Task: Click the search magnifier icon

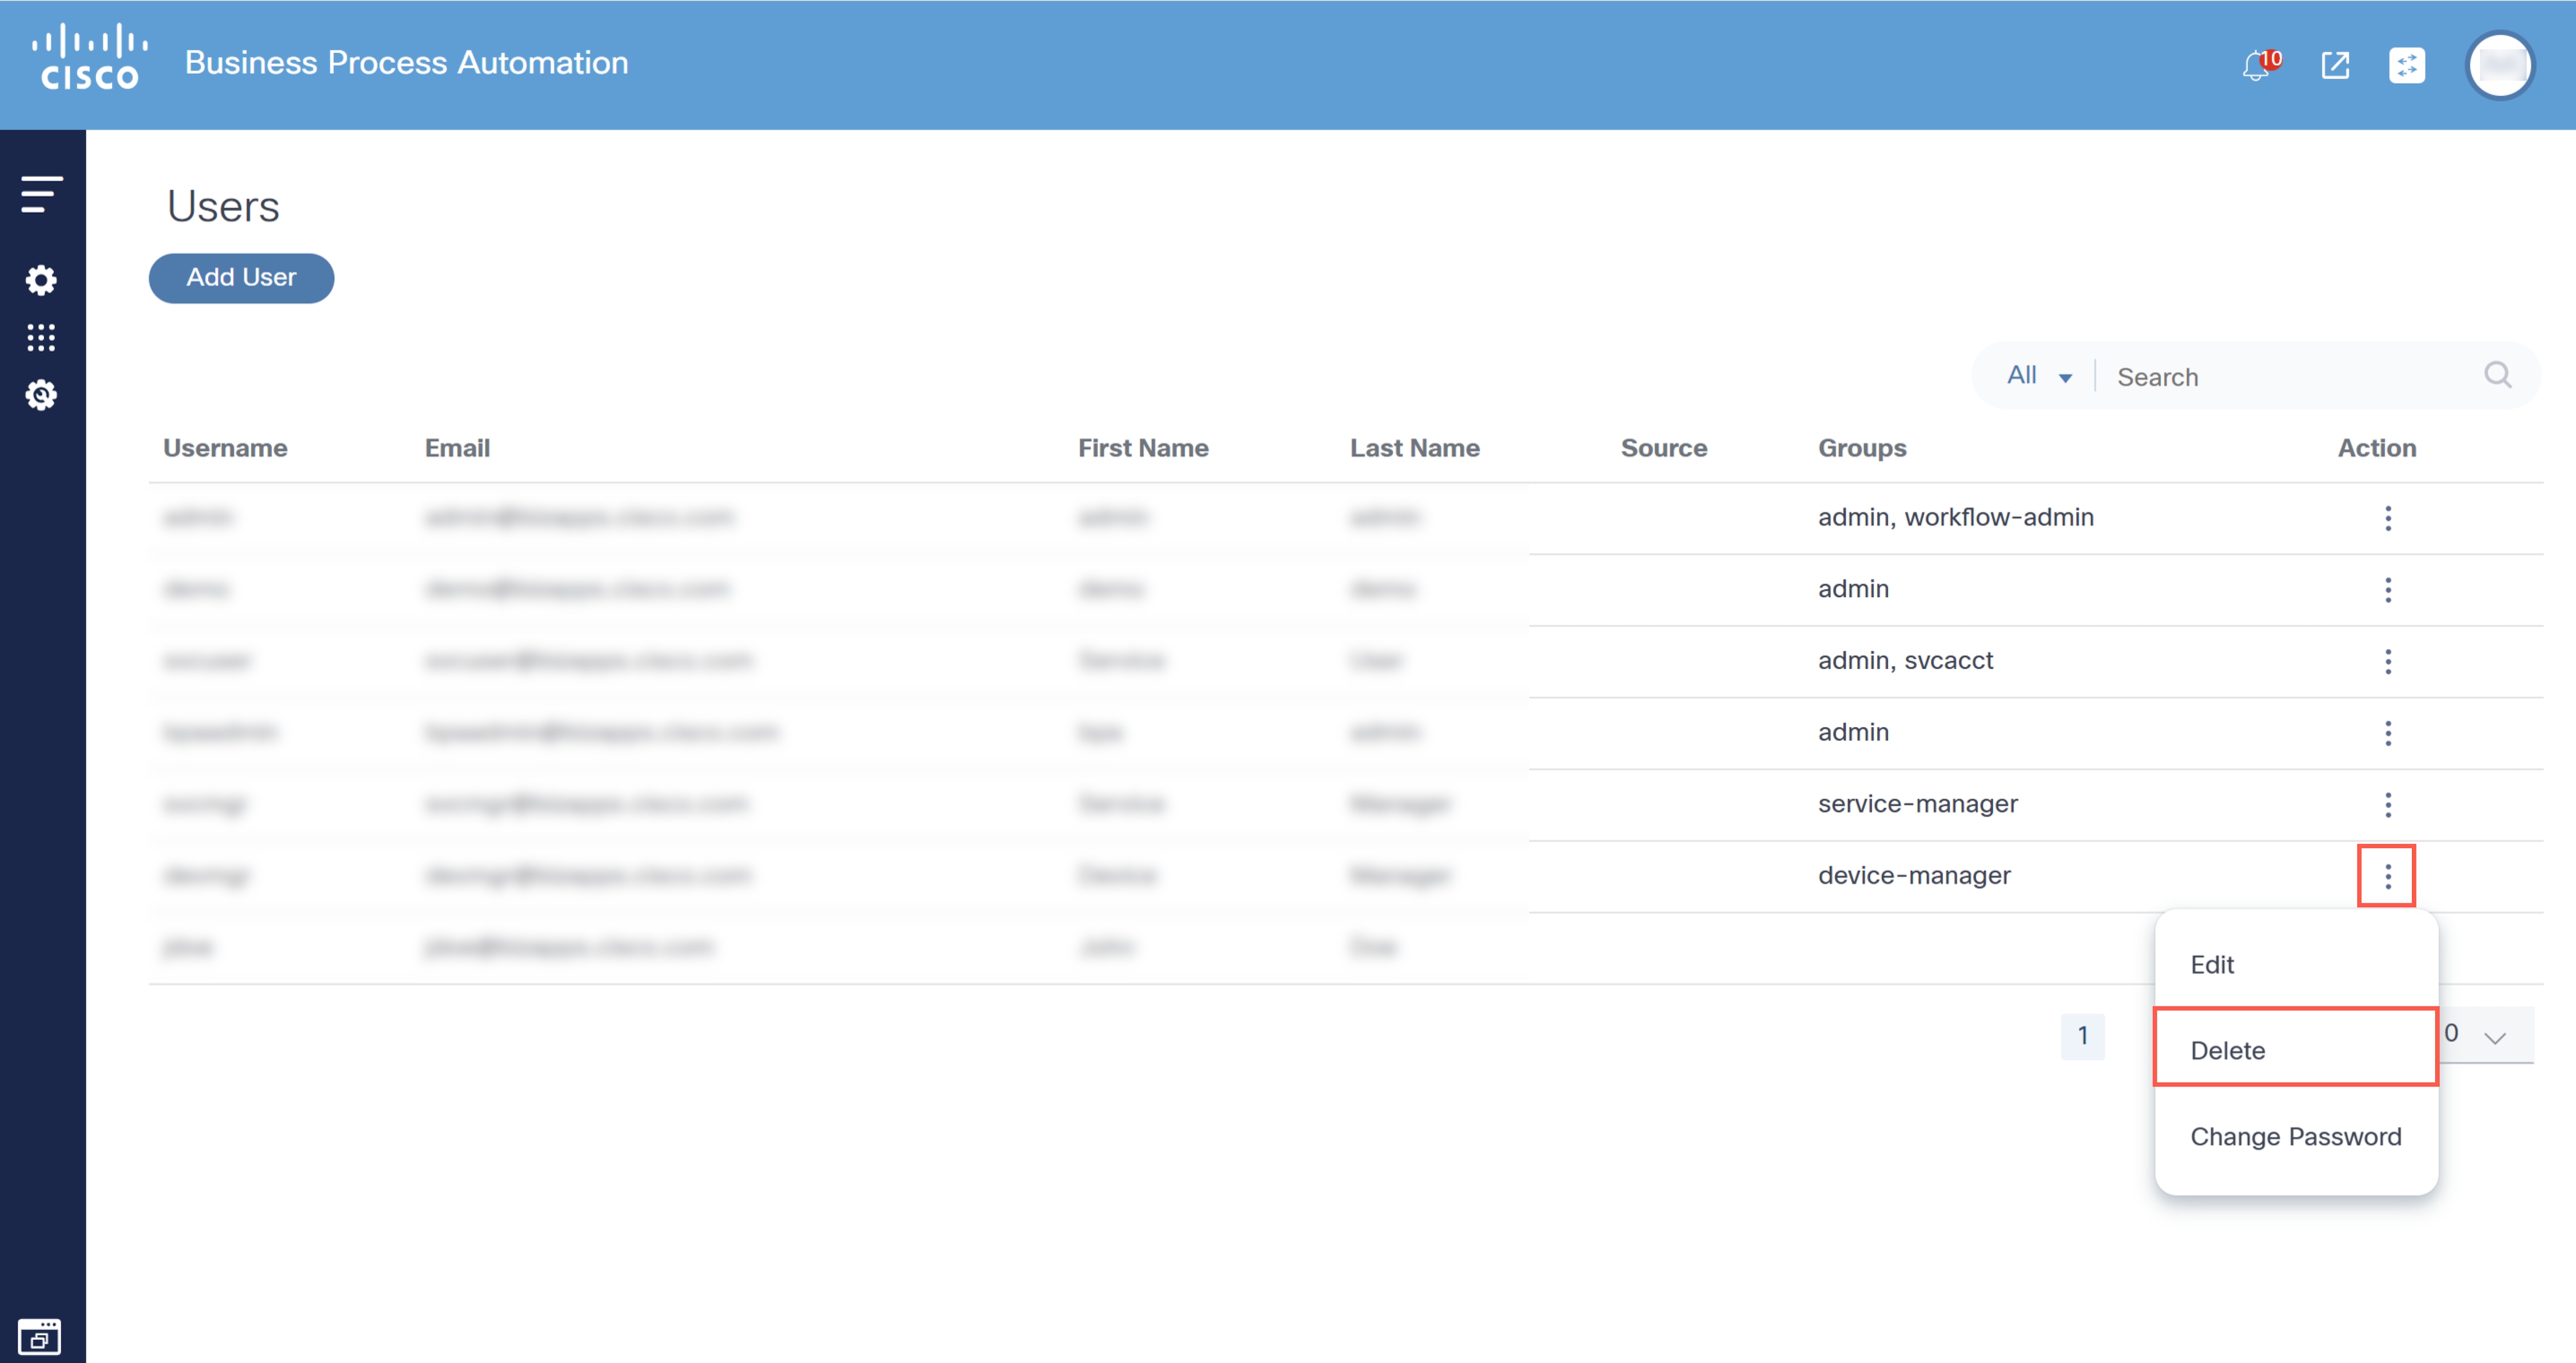Action: (2497, 375)
